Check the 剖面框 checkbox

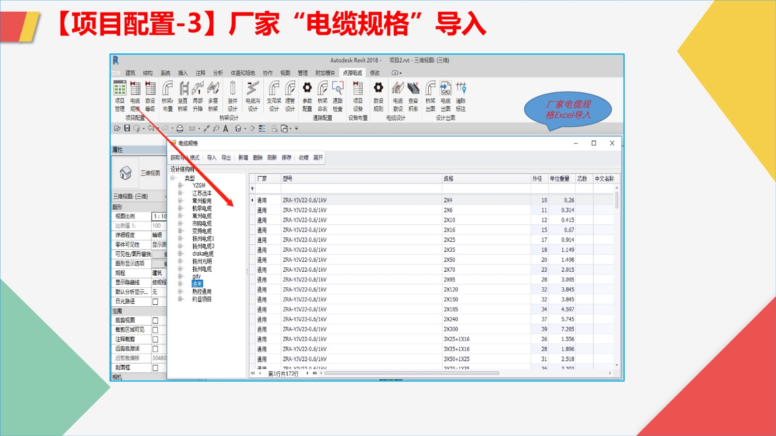point(155,368)
